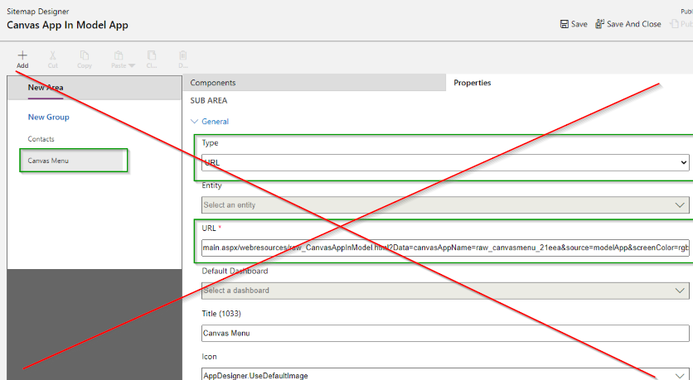Click the Add plus icon
This screenshot has height=380, width=693.
(x=22, y=55)
